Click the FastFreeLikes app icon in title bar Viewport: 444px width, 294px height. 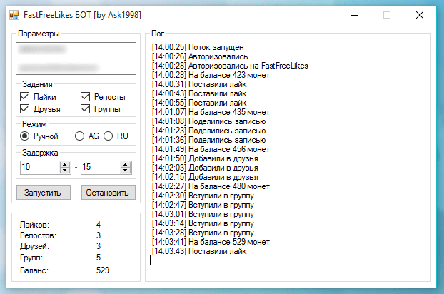(x=14, y=15)
